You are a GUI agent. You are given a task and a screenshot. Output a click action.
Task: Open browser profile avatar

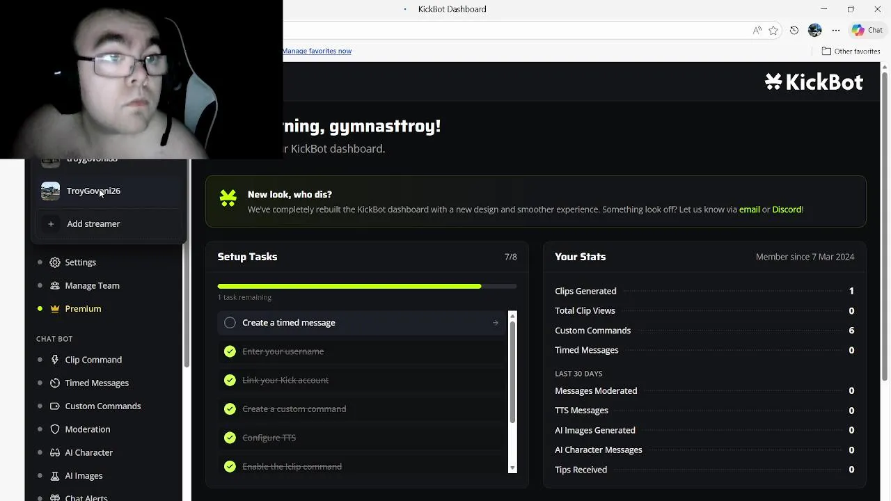[814, 30]
